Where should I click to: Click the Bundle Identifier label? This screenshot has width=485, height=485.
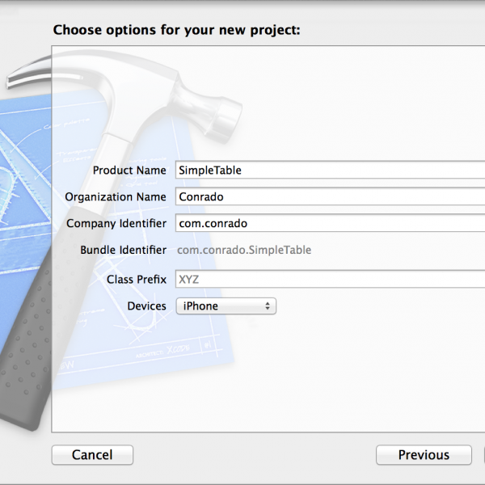123,250
